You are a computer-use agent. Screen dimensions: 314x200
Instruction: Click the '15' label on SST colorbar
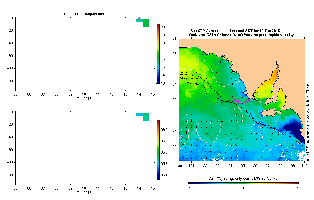[x=189, y=188]
